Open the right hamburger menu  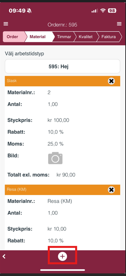tap(119, 24)
